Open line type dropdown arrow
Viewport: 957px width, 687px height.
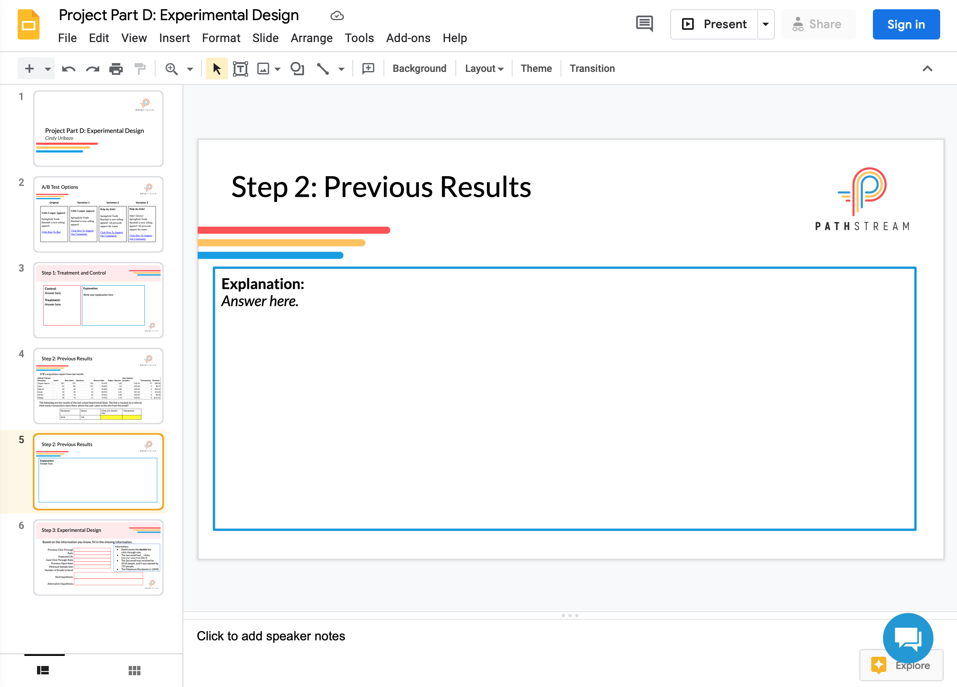pos(341,69)
